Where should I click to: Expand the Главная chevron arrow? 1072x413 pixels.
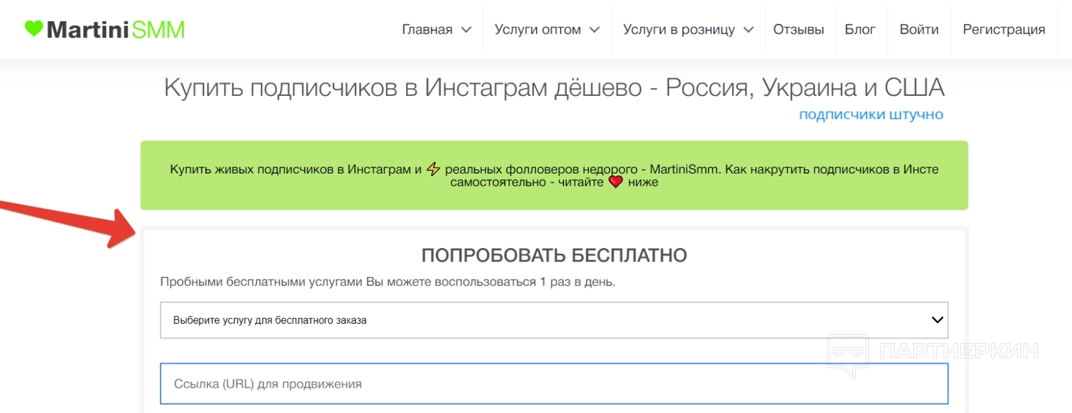click(x=466, y=30)
